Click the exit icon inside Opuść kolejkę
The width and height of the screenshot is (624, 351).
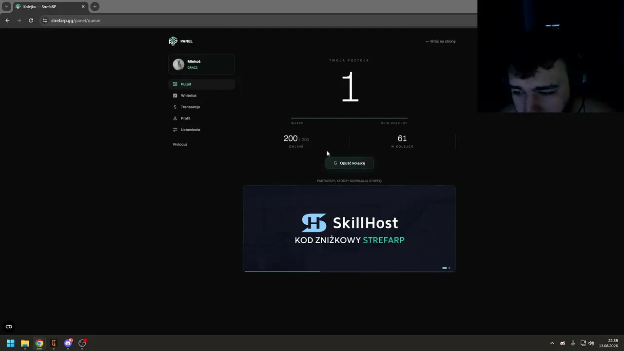[335, 163]
